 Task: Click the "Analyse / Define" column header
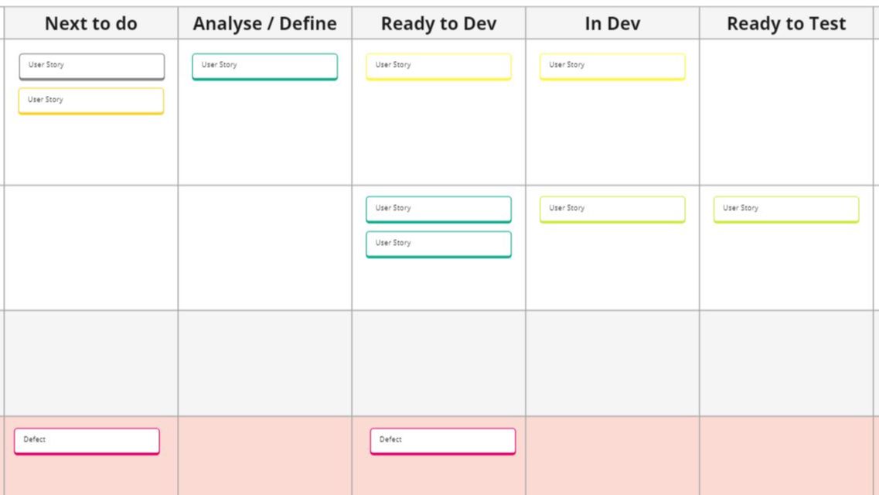pos(264,23)
